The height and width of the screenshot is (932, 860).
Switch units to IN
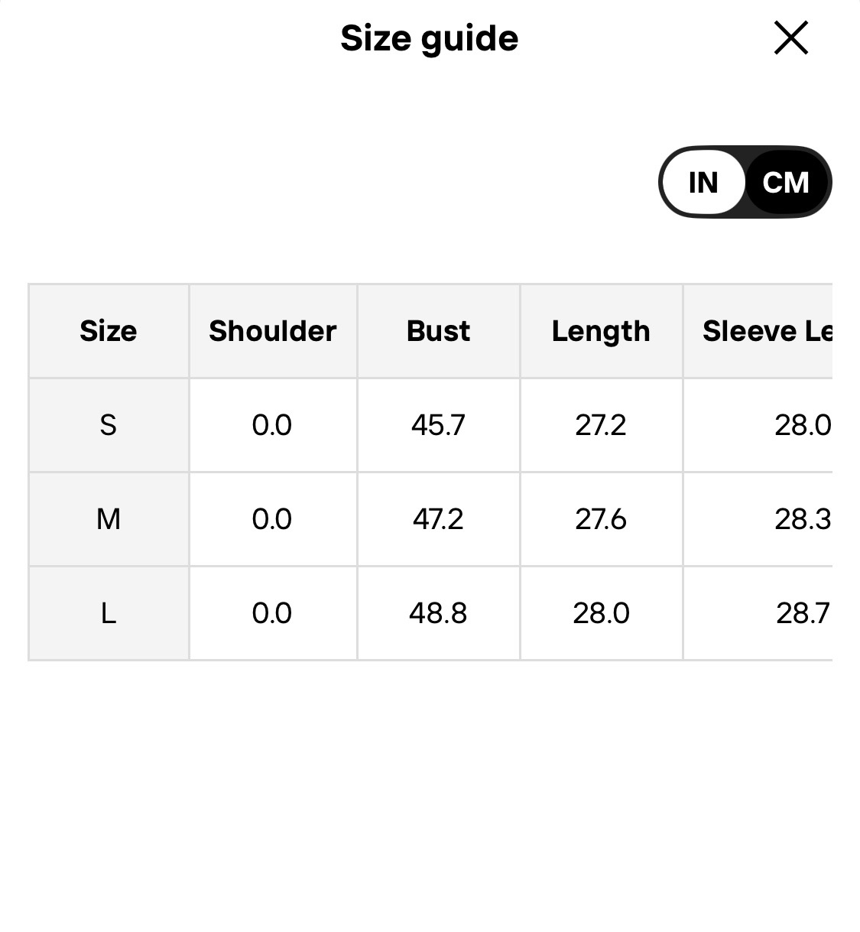point(703,183)
